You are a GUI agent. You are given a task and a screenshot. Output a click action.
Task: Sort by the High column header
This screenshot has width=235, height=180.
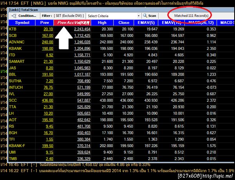click(102, 23)
